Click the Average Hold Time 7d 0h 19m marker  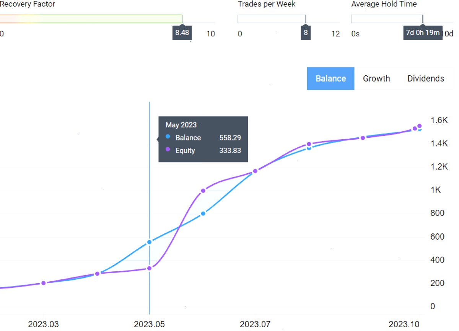[x=423, y=33]
